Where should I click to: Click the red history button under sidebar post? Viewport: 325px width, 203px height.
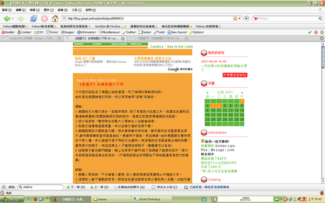pyautogui.click(x=235, y=75)
